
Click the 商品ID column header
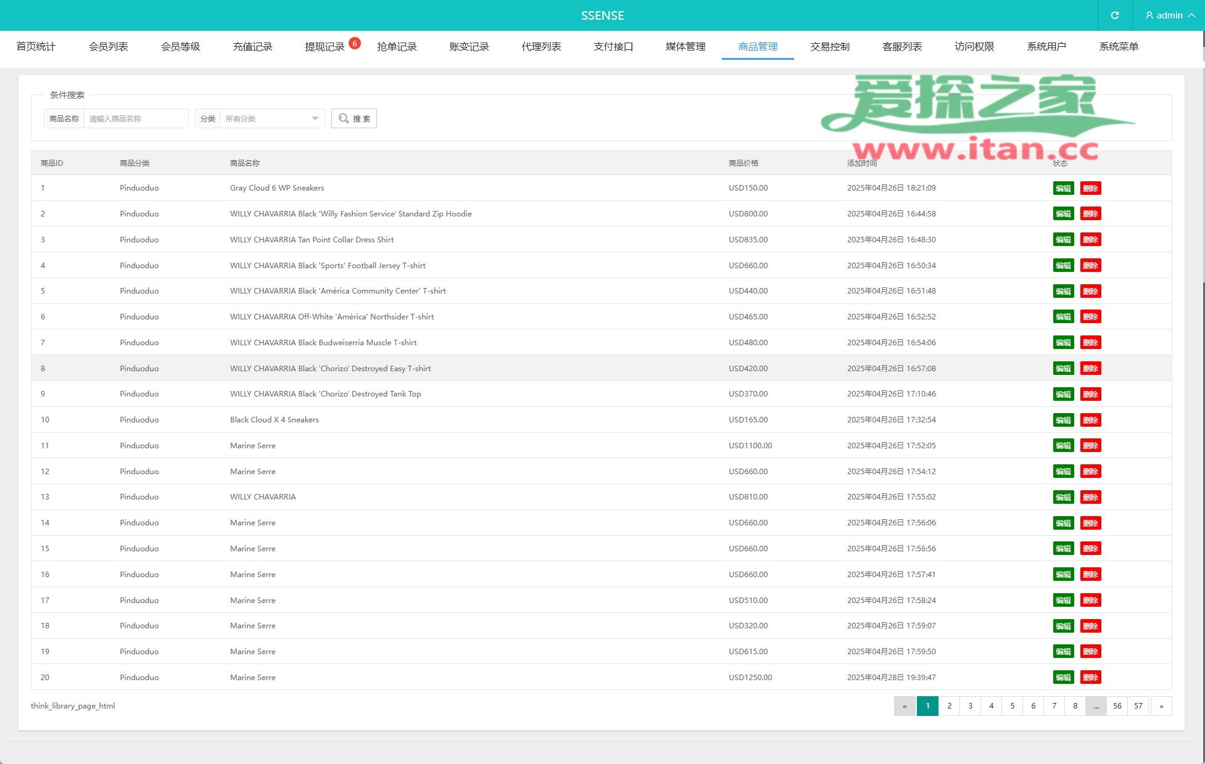[52, 163]
